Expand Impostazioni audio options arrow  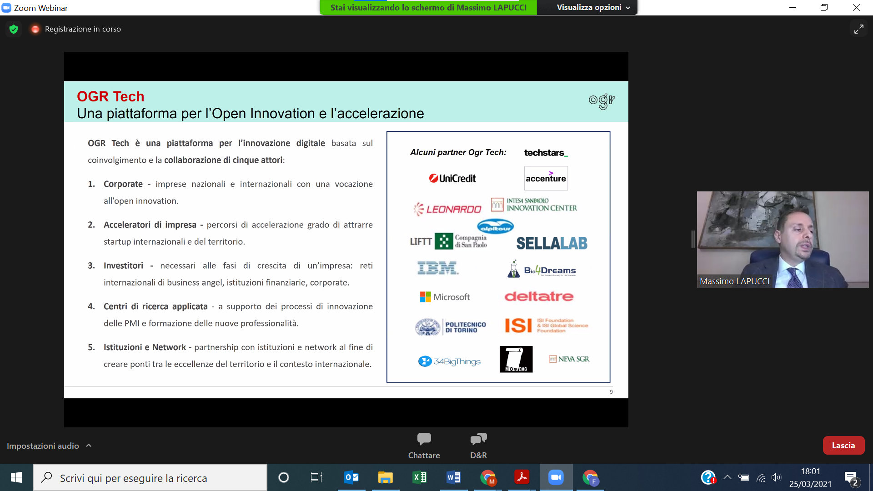pos(89,446)
